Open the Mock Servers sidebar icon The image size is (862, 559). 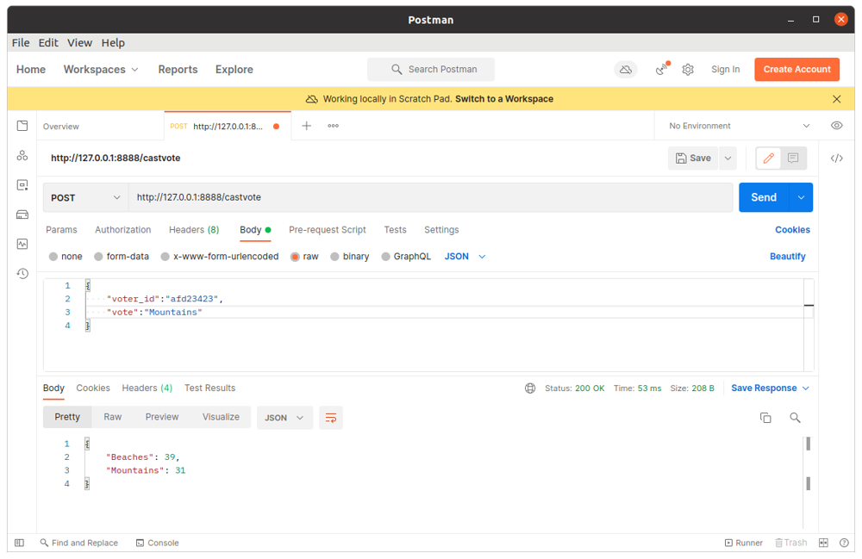[22, 214]
